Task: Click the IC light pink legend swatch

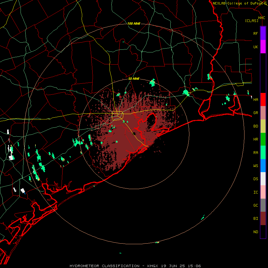Action: [263, 192]
